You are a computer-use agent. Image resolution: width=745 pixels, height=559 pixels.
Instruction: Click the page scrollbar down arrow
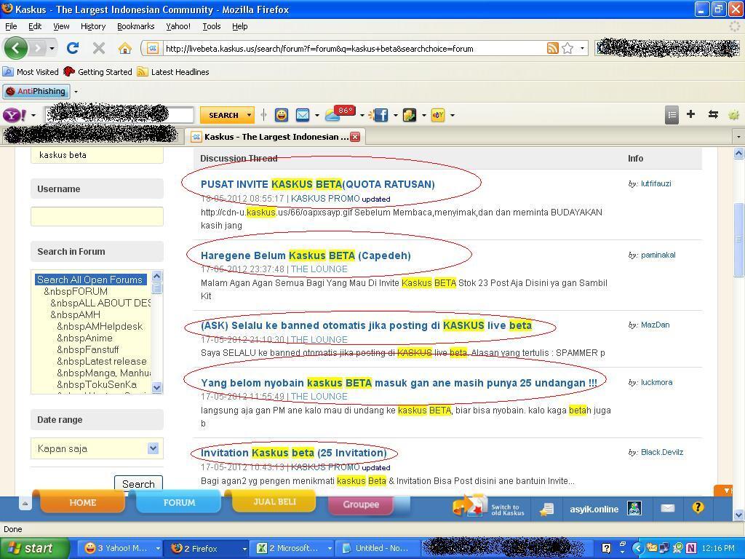[738, 515]
